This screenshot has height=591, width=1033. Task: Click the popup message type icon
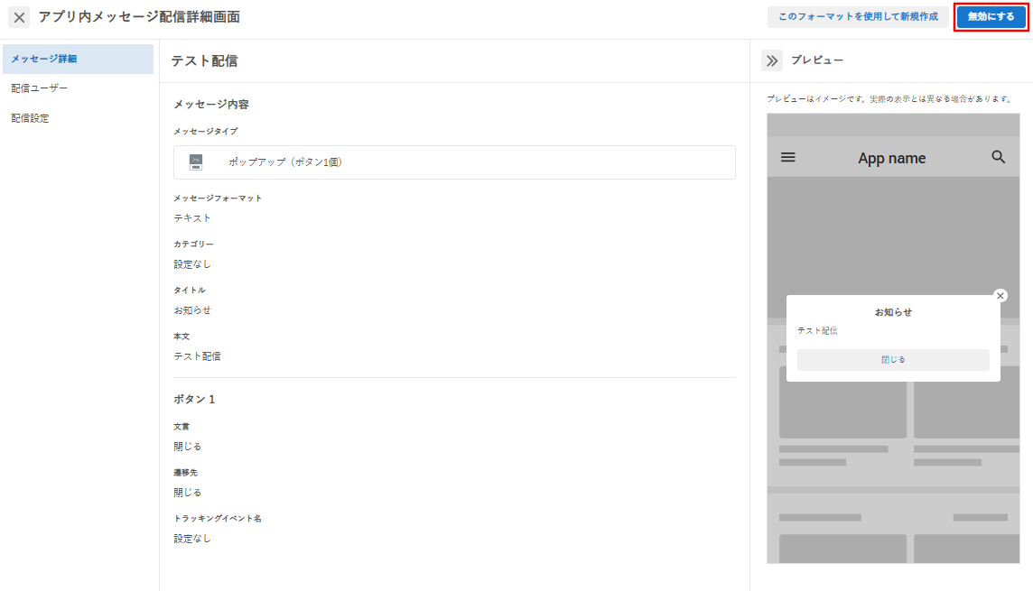tap(196, 162)
